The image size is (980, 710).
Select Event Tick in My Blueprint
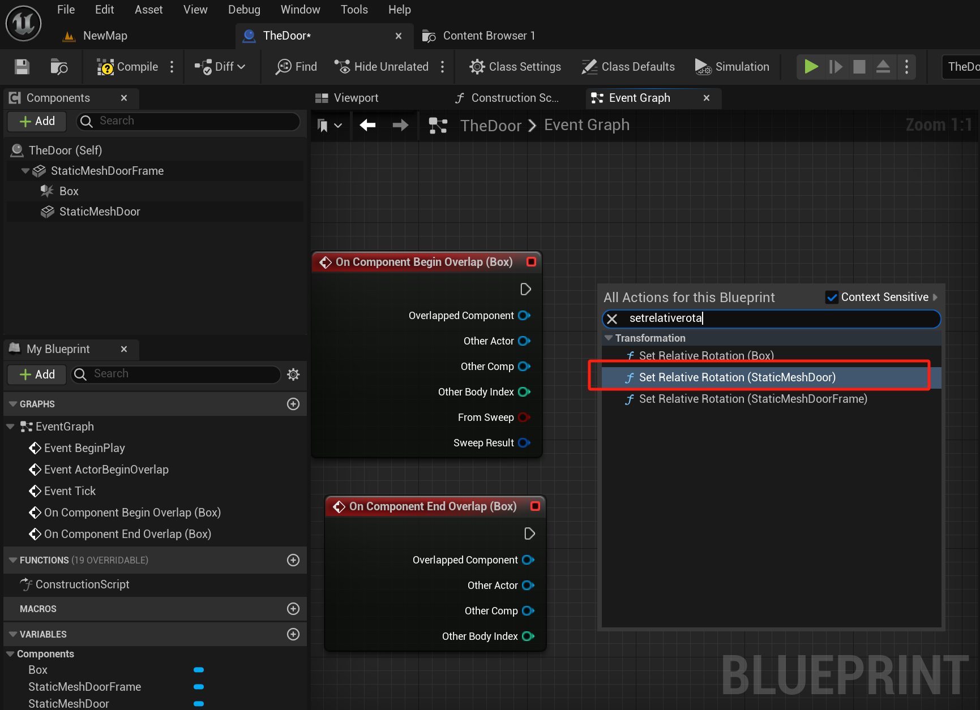(x=70, y=491)
